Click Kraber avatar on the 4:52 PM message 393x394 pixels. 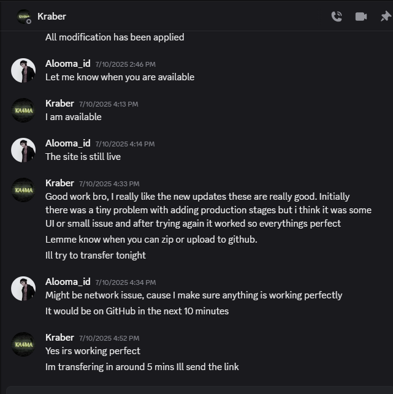[x=23, y=344]
